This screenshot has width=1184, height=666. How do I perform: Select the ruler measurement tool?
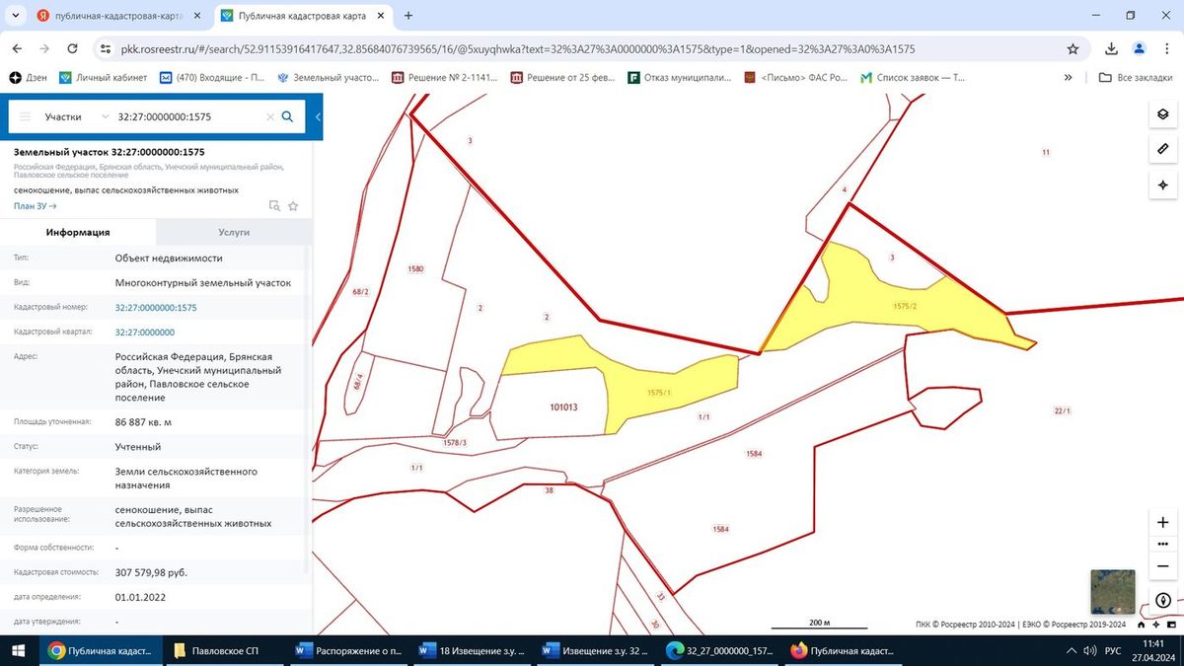tap(1163, 149)
